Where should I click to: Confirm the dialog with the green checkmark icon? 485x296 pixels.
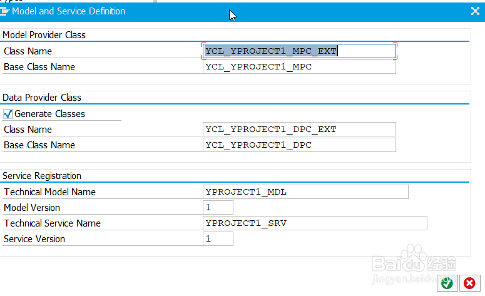447,283
